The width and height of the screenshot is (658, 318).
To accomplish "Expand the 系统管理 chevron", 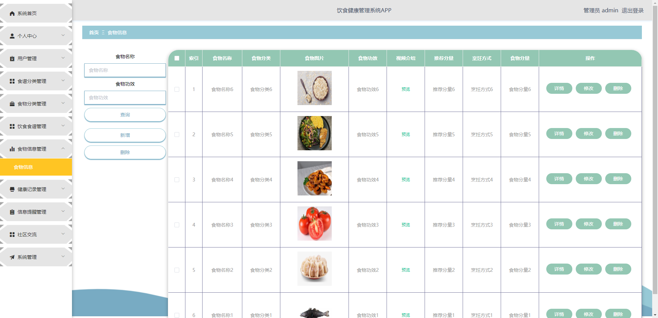I will click(63, 256).
